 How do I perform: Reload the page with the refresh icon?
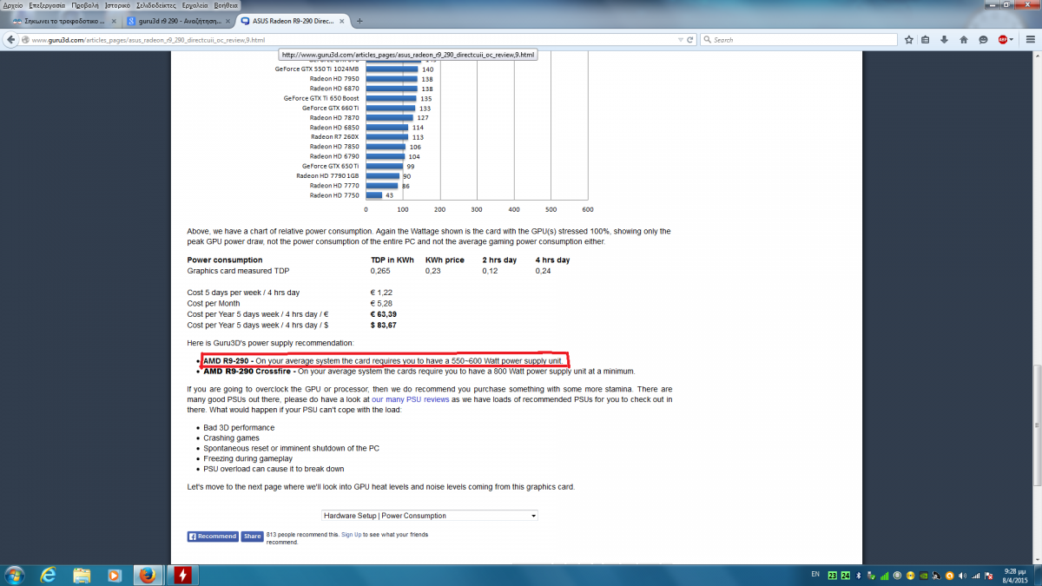pos(691,39)
